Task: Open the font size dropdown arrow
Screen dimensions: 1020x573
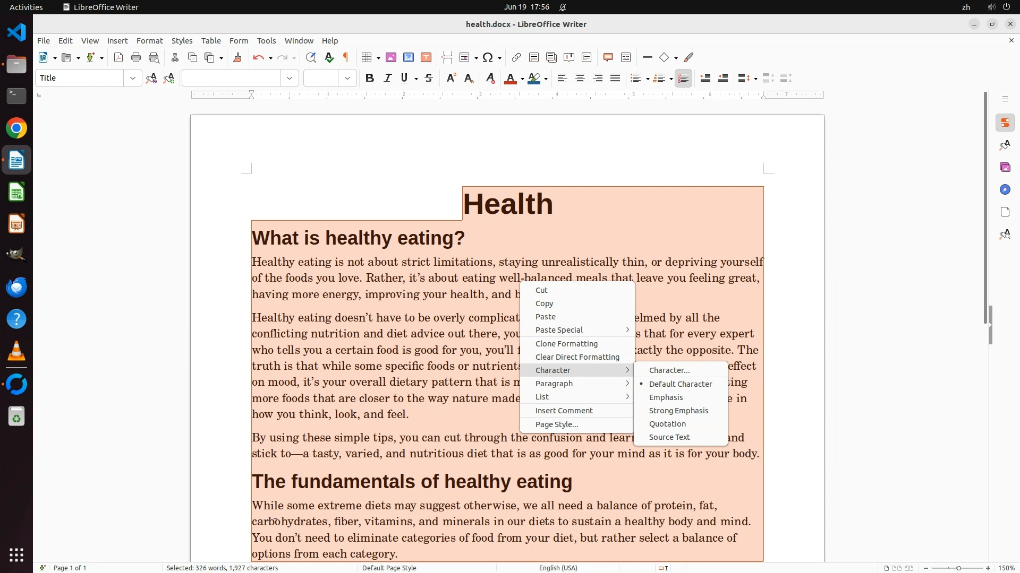Action: 347,79
